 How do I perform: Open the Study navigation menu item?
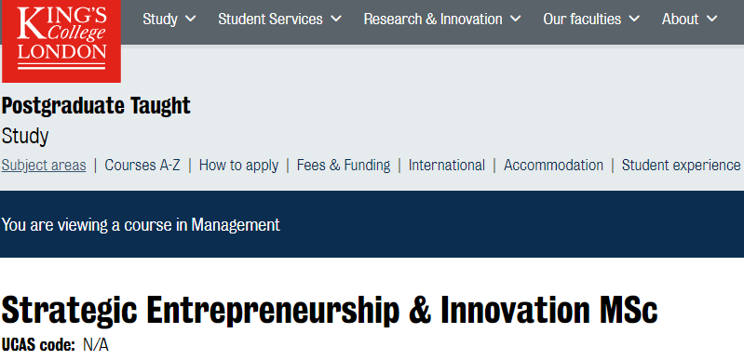(x=160, y=19)
